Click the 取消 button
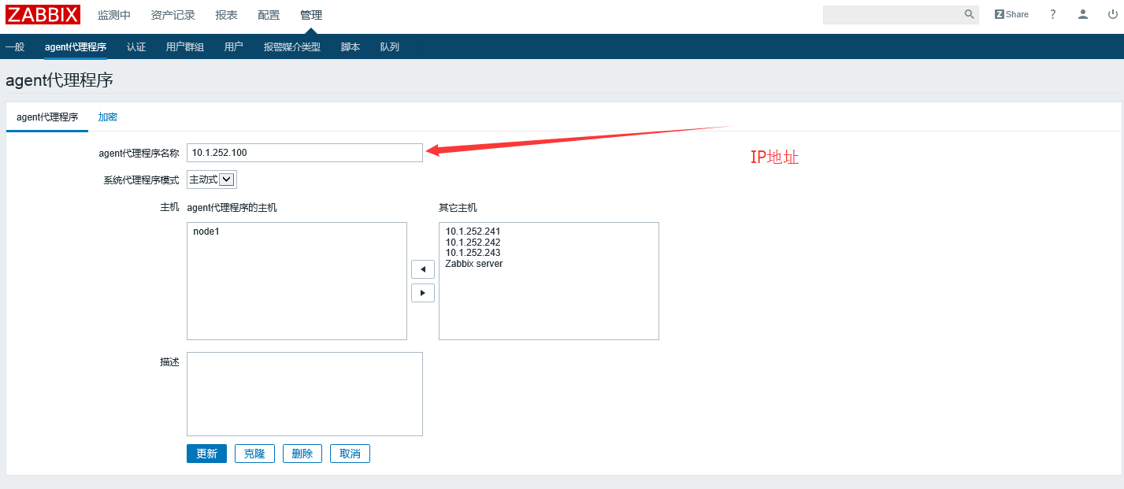1124x489 pixels. (x=350, y=454)
